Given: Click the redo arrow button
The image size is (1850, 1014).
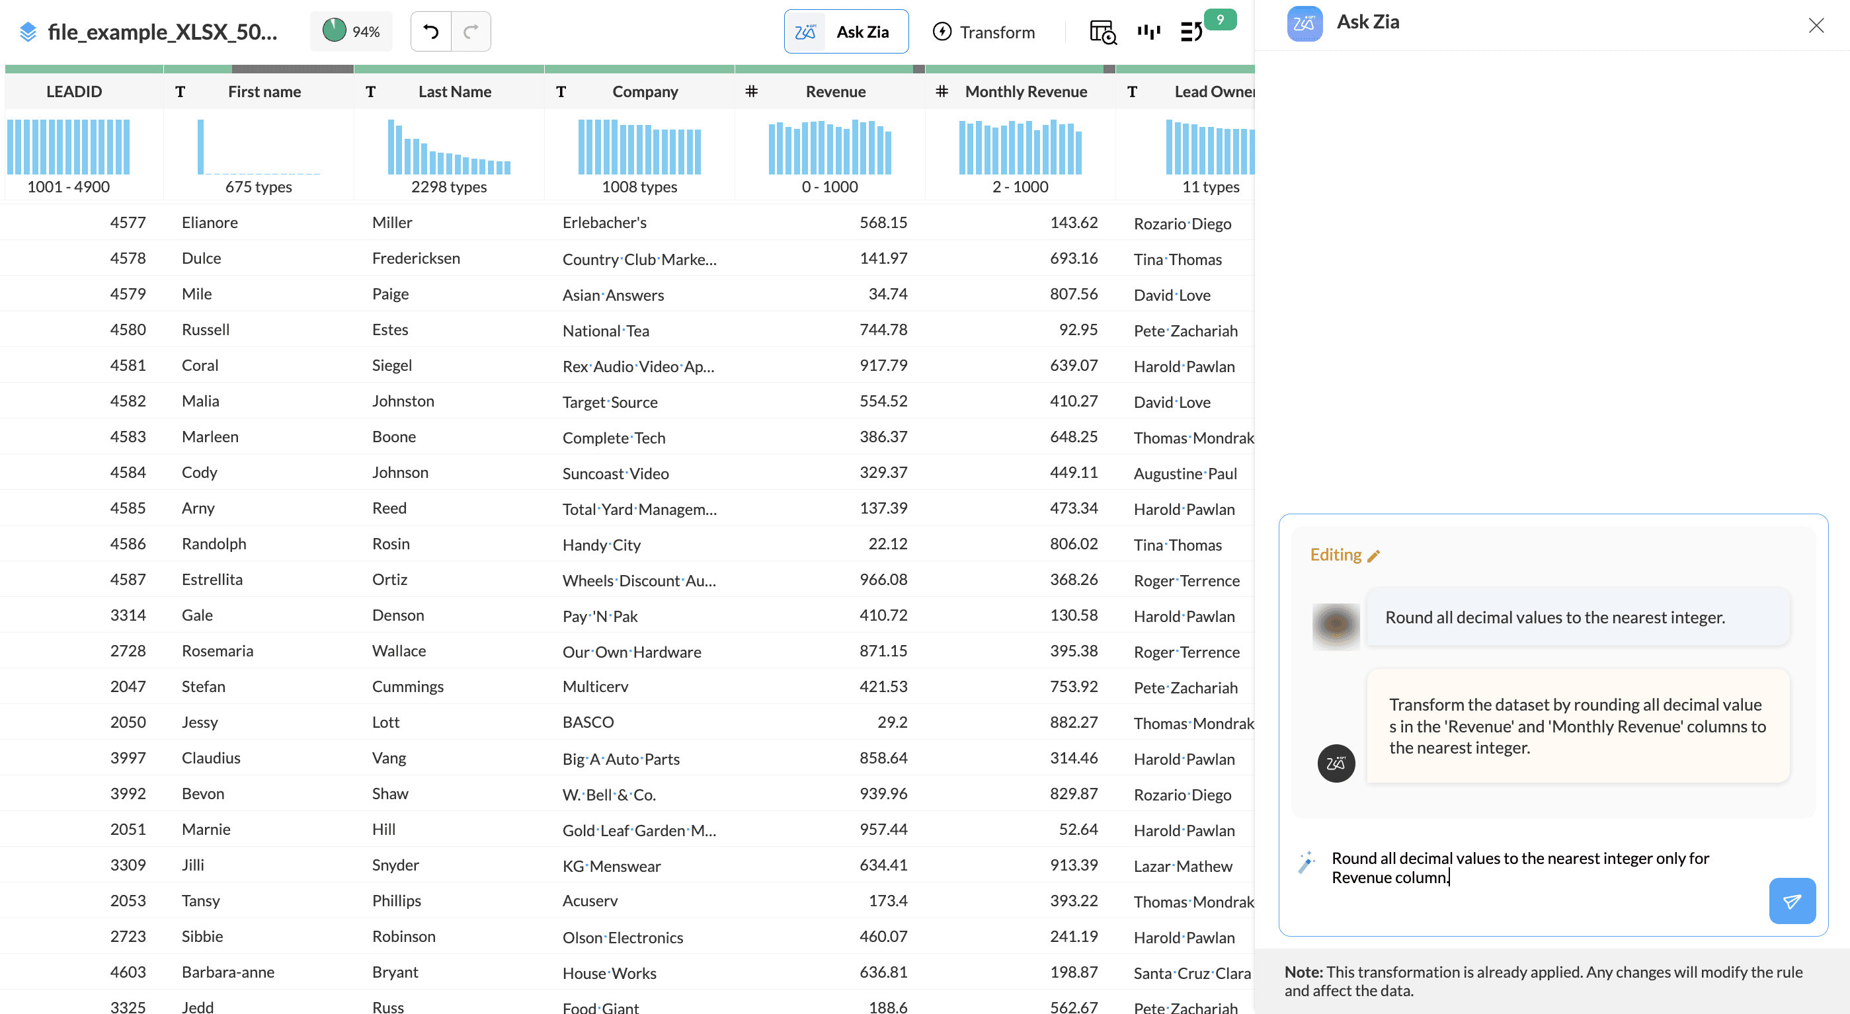Looking at the screenshot, I should [471, 32].
